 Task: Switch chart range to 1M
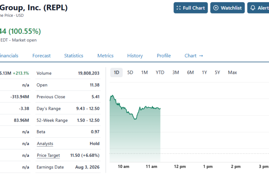[x=144, y=72]
